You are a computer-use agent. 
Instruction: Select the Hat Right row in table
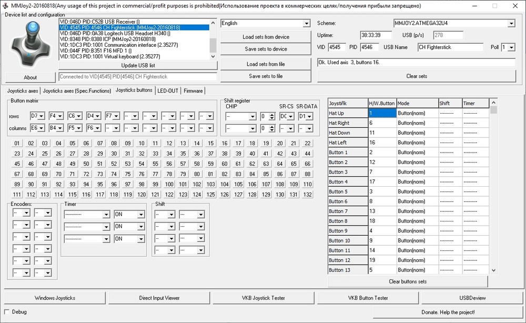[x=347, y=123]
